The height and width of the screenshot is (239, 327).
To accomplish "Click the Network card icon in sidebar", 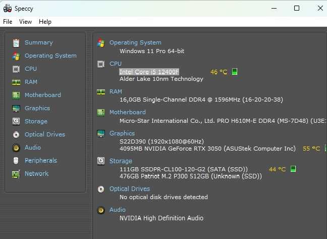I will click(x=16, y=174).
